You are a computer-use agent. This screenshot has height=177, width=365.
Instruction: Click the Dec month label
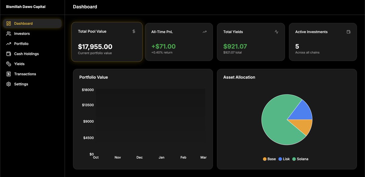[140, 158]
